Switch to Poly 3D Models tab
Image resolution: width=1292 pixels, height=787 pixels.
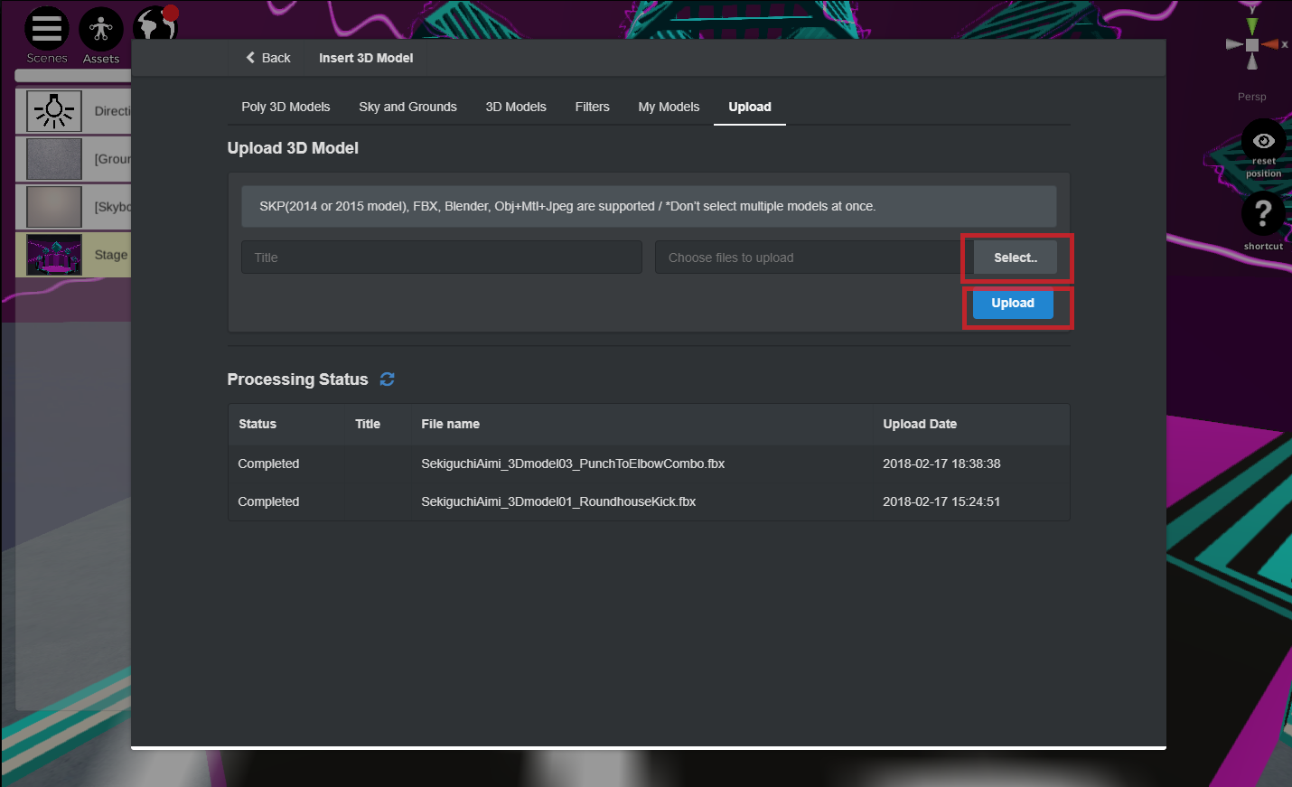286,107
